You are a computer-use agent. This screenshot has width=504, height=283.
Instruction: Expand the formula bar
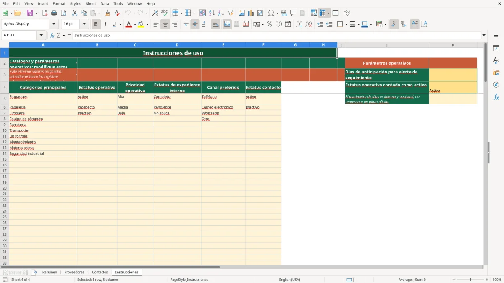[x=484, y=35]
